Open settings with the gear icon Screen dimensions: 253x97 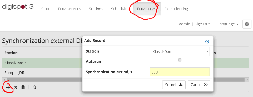point(247,24)
